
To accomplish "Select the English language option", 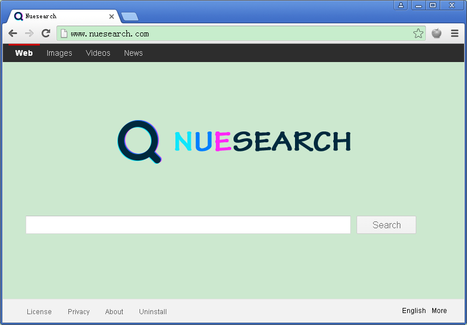I will coord(413,311).
